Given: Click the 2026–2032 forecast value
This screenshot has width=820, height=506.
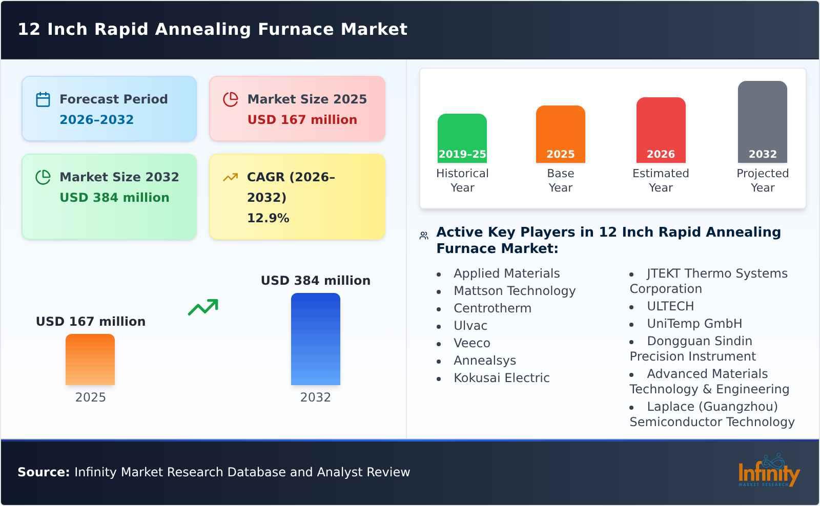Looking at the screenshot, I should (97, 120).
